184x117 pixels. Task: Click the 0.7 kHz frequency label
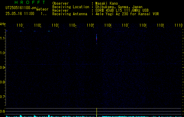click(2, 97)
